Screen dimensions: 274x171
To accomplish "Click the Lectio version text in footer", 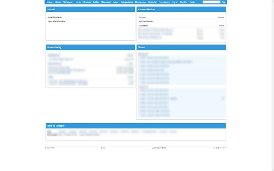I will [159, 148].
